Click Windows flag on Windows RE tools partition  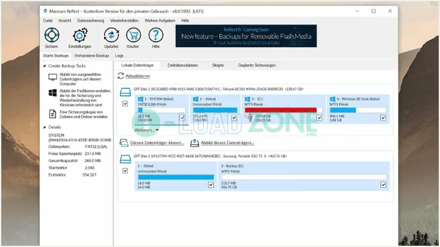point(333,99)
